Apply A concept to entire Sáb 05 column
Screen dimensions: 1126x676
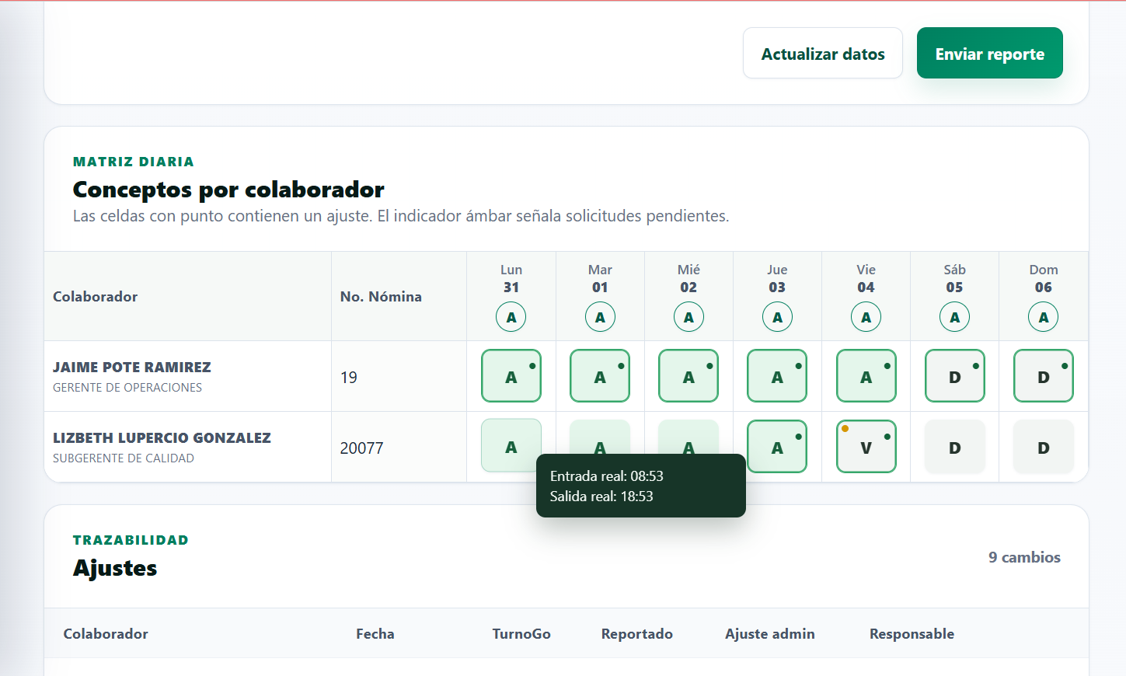click(x=954, y=317)
